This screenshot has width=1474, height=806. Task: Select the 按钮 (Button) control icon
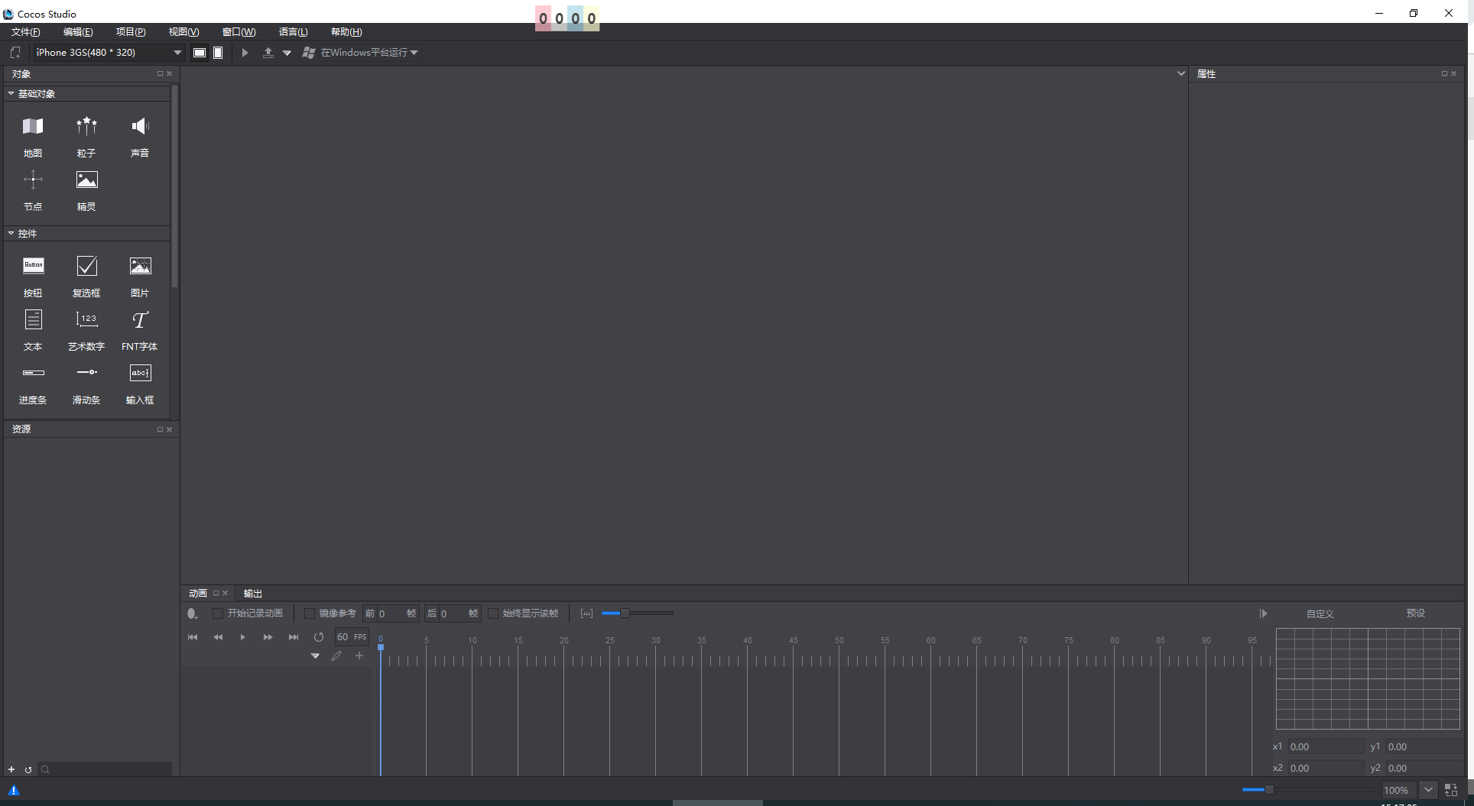point(33,266)
